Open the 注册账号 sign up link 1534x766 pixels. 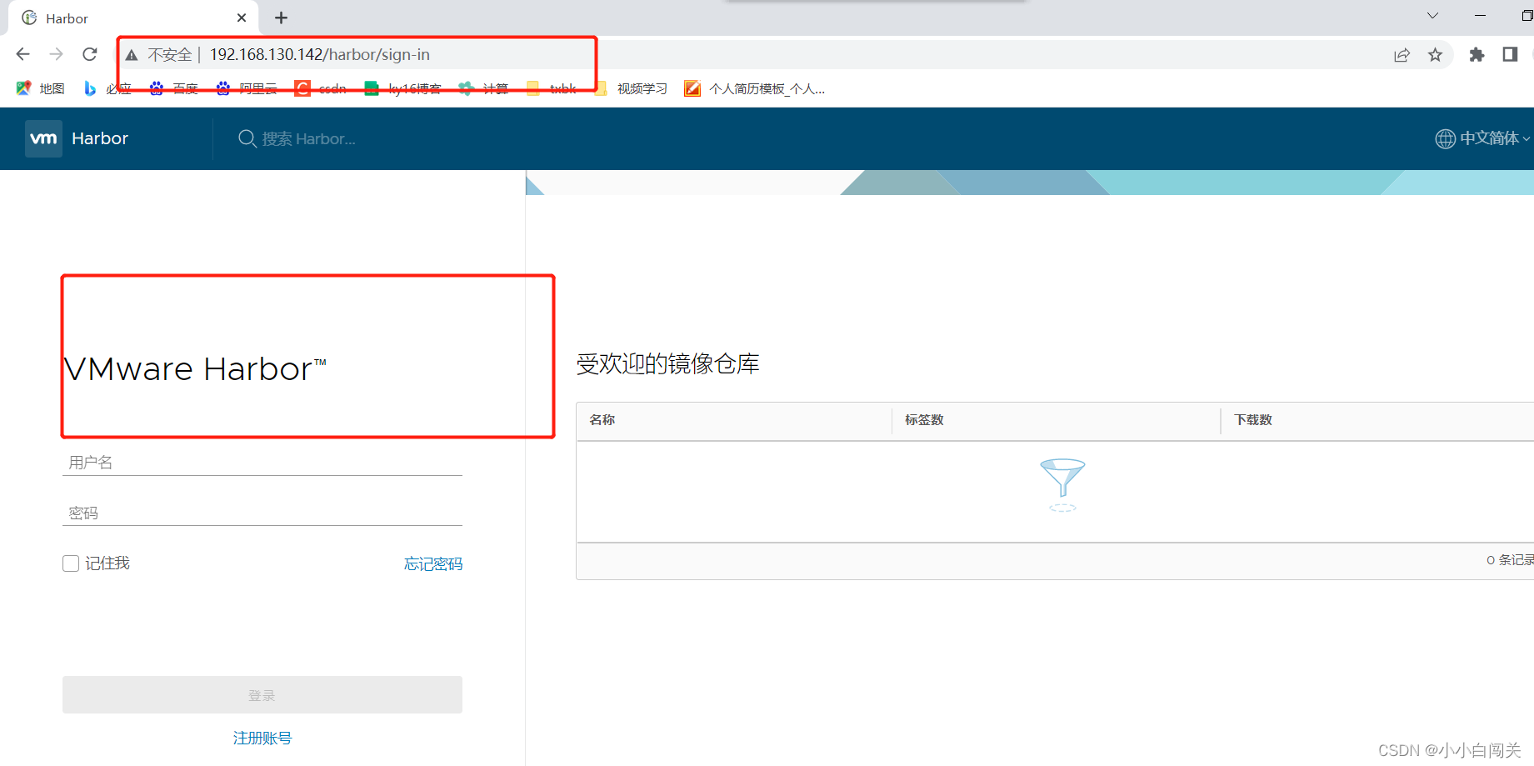(x=262, y=738)
